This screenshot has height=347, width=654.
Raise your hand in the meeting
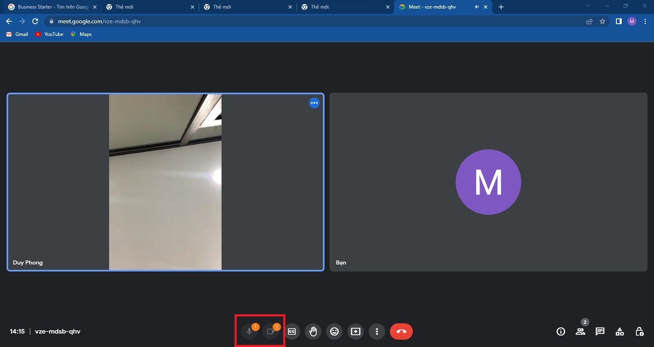pos(313,331)
